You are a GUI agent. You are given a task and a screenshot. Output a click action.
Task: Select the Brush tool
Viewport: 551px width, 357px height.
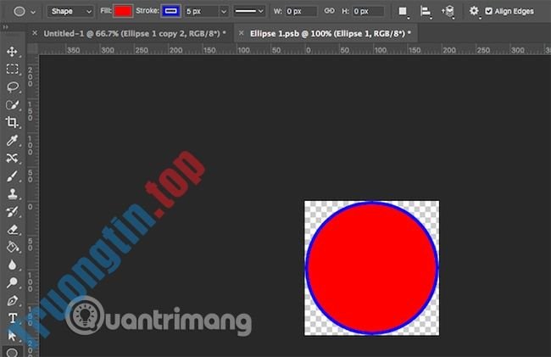[13, 176]
